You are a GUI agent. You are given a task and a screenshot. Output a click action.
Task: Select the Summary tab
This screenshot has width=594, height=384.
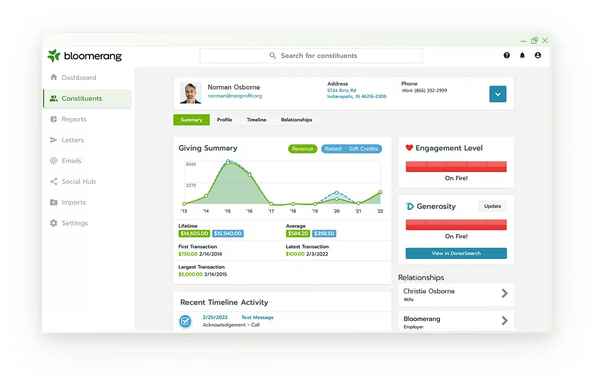191,119
